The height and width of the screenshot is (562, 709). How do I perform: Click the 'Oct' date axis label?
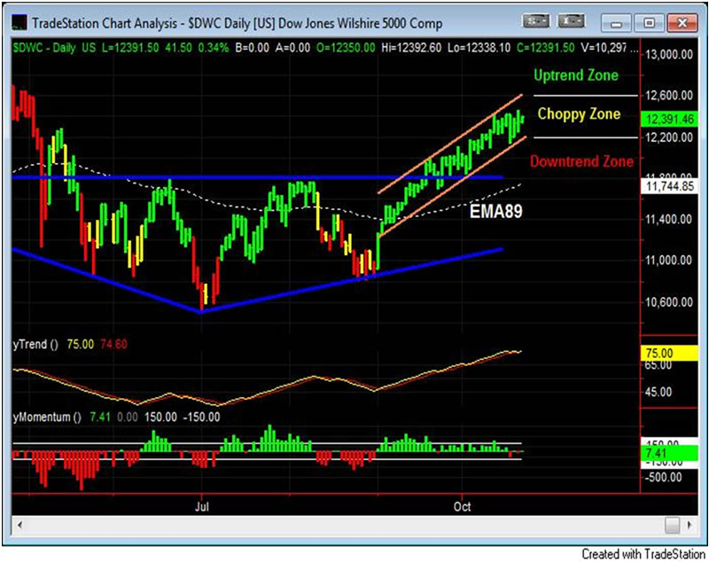462,507
